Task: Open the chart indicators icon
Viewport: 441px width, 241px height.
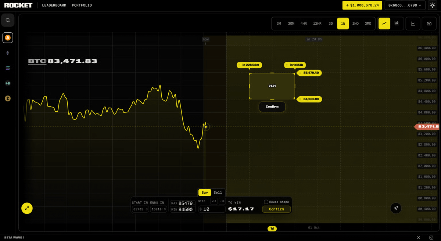Action: pyautogui.click(x=413, y=24)
